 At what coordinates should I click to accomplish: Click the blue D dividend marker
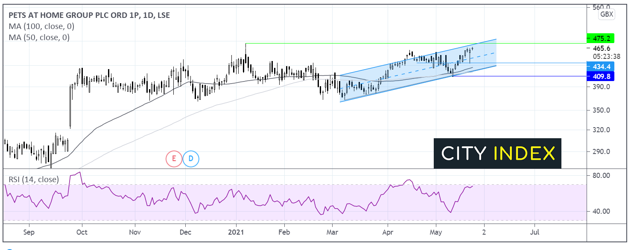[x=191, y=159]
